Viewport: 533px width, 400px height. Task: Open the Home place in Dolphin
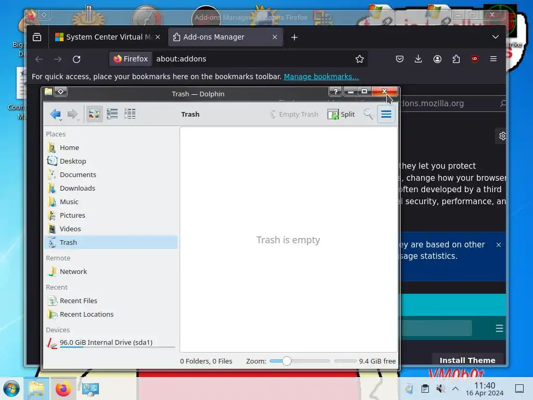(111, 147)
